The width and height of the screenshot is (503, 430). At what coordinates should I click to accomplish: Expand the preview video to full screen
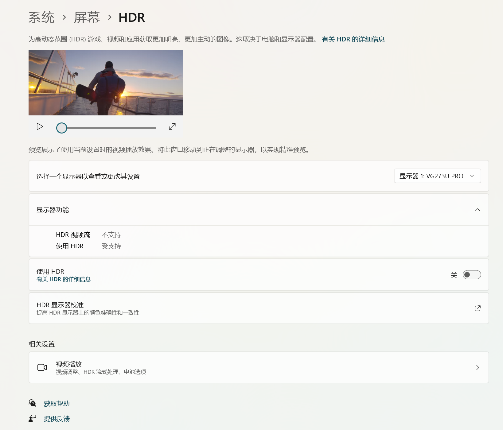coord(172,126)
